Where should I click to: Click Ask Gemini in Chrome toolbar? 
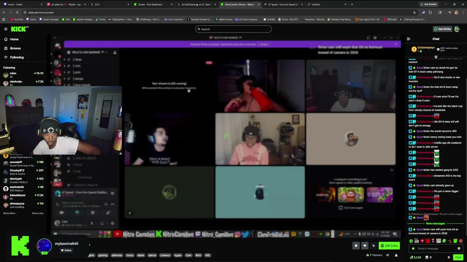click(428, 4)
